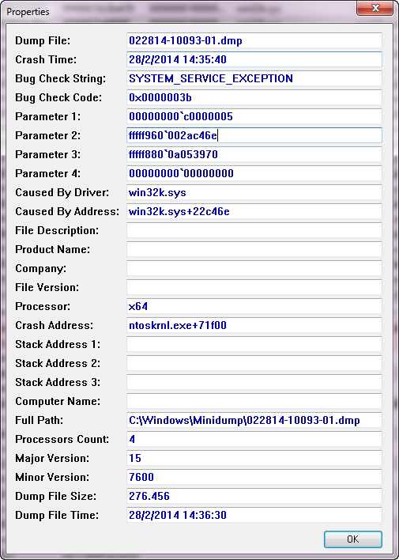Screen dimensions: 399x560
Task: Click the Dump File Time field
Action: coord(254,515)
